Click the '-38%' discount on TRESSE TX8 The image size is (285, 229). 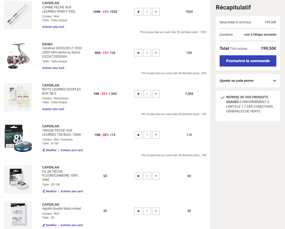(105, 135)
